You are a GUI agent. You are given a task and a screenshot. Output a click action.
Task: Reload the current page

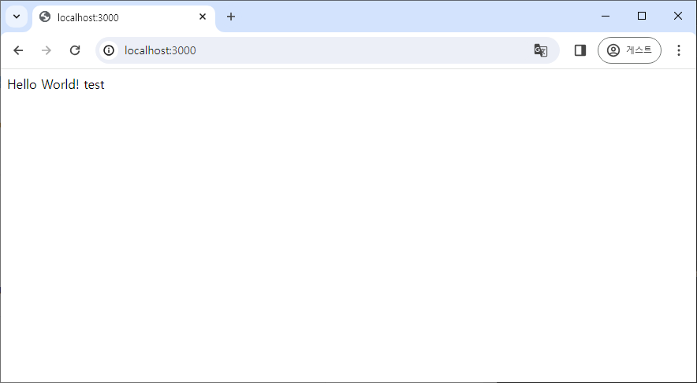pos(75,50)
